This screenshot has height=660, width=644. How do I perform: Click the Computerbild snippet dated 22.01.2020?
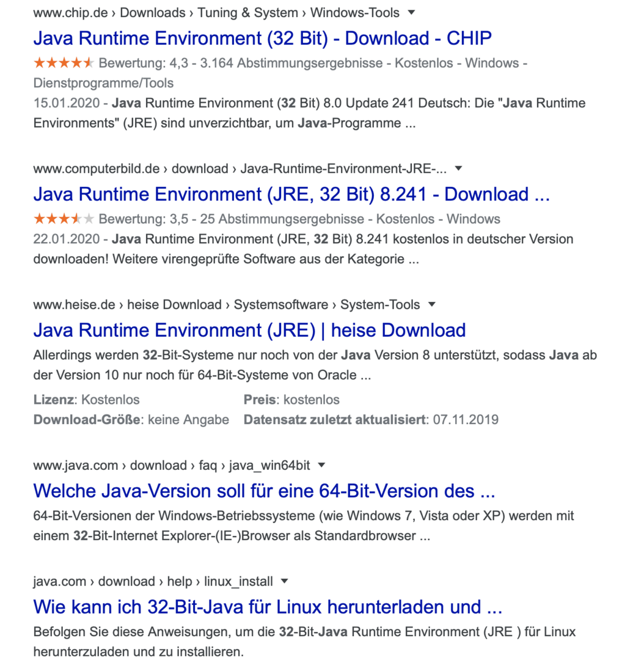(303, 249)
